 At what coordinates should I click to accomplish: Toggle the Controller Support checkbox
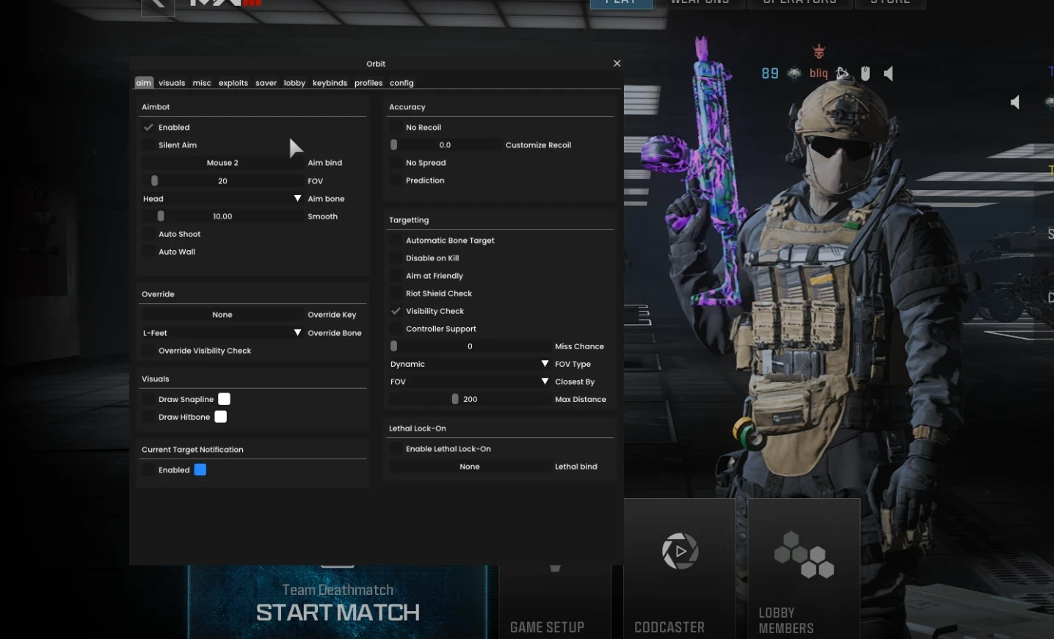396,329
